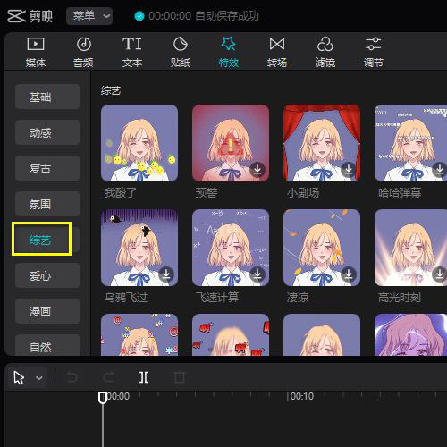
Task: Select the 基础 effect category
Action: tap(47, 97)
